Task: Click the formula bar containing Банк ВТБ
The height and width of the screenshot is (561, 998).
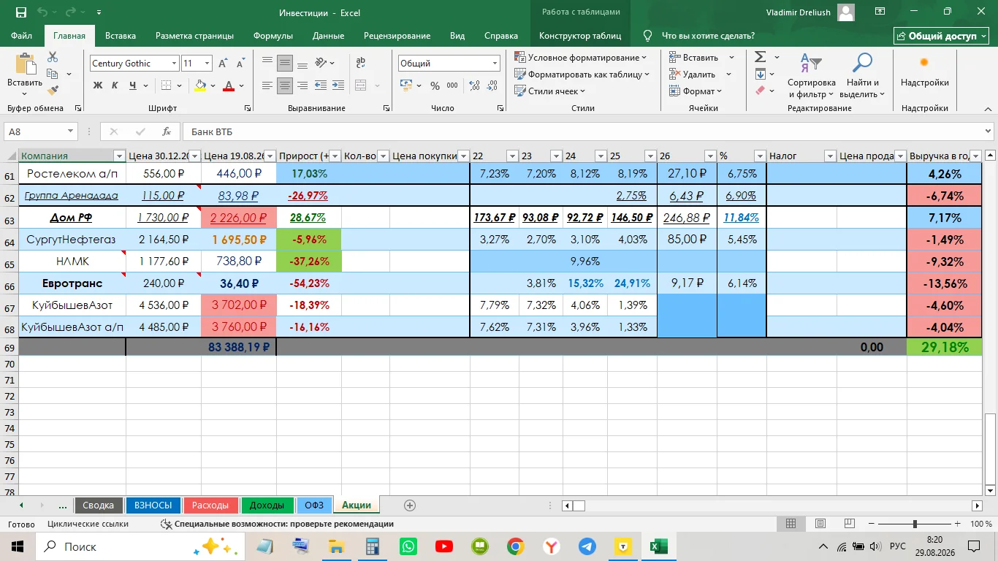Action: point(587,132)
